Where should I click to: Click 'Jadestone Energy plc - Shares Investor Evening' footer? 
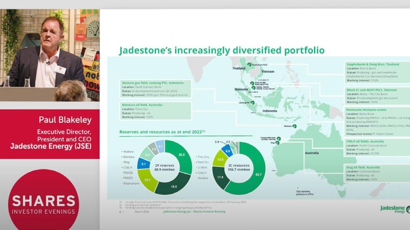[x=194, y=212]
